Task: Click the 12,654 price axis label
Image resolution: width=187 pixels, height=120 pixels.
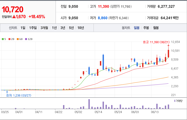Action: click(x=175, y=42)
